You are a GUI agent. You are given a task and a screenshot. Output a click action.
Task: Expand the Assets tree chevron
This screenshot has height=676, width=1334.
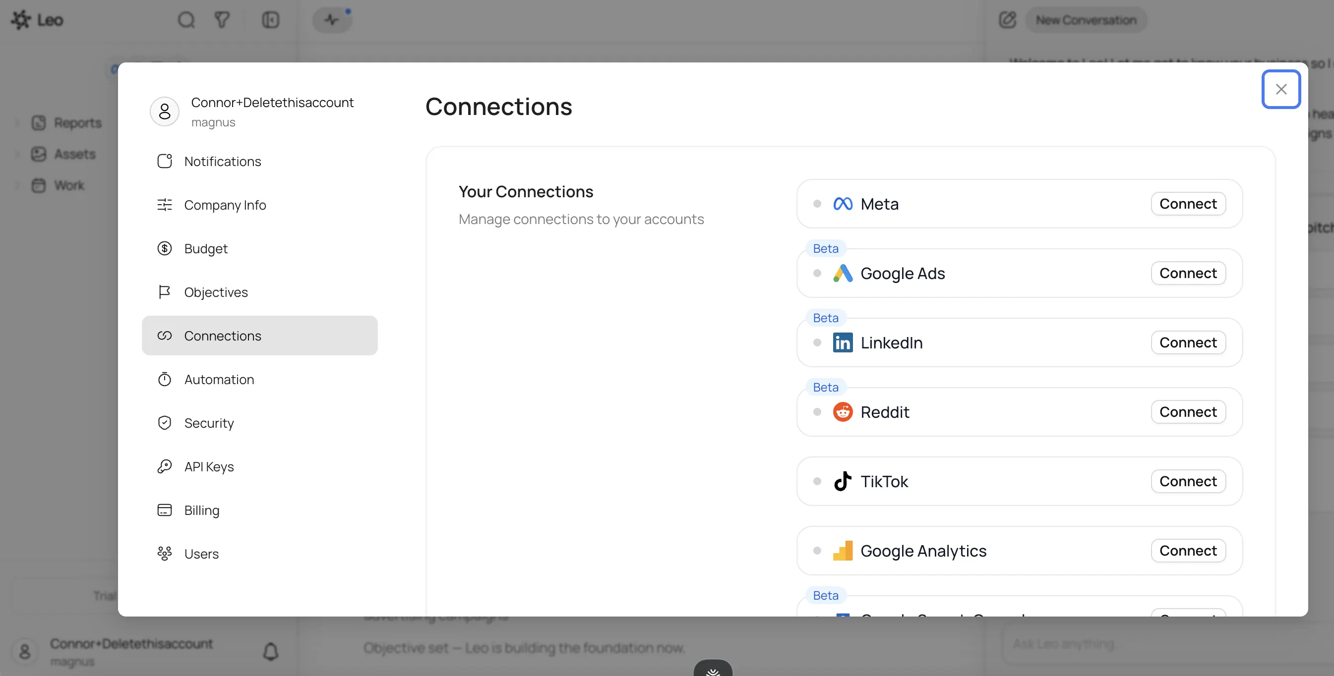(x=17, y=154)
